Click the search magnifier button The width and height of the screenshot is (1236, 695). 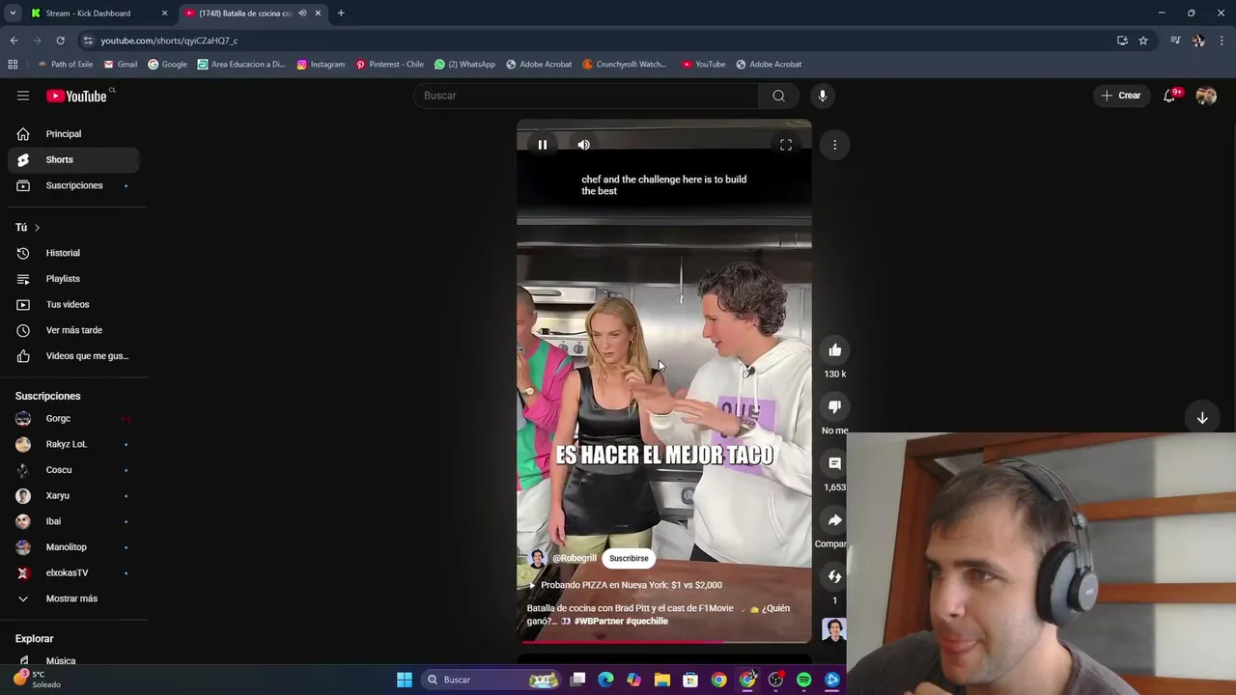pos(778,96)
